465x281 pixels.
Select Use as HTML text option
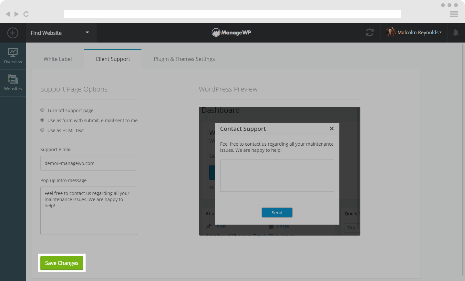[x=42, y=130]
